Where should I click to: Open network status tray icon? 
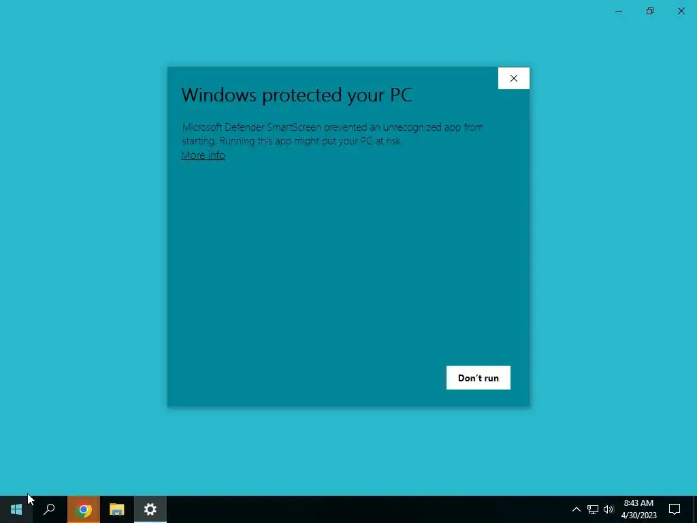click(593, 509)
